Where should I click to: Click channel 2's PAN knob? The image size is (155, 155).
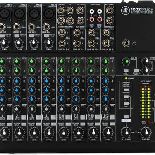pos(17,109)
